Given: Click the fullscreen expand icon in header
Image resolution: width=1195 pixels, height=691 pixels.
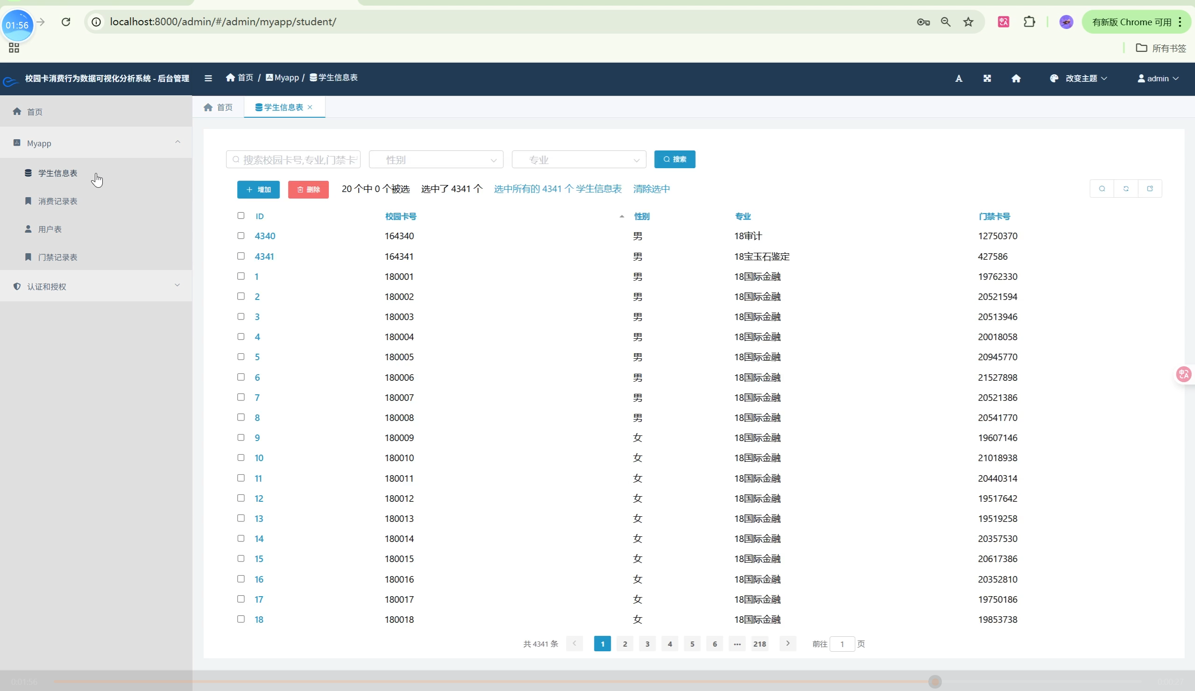Looking at the screenshot, I should (987, 79).
